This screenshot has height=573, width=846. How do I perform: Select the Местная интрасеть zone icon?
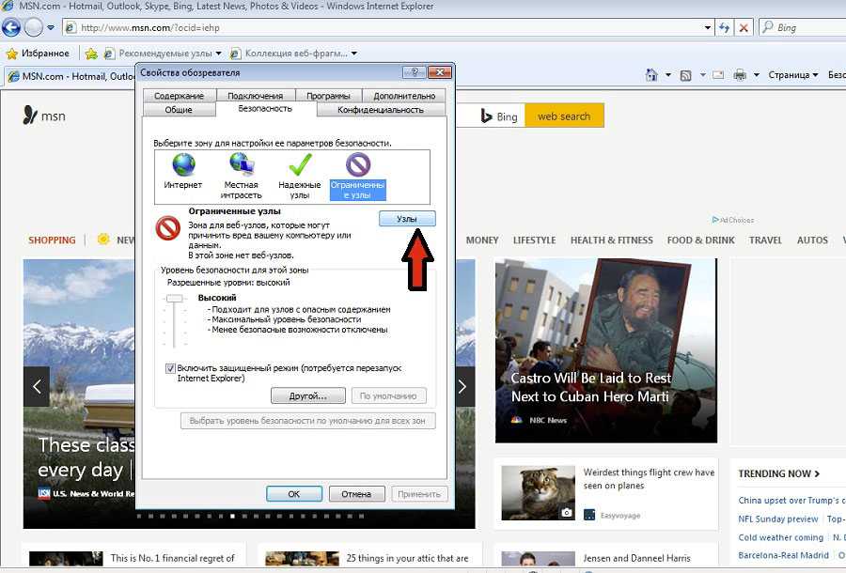tap(242, 166)
